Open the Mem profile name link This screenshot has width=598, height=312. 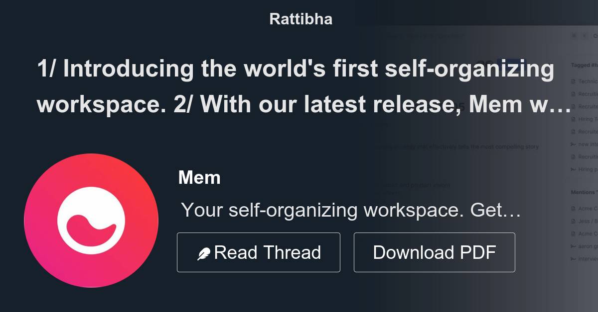(200, 177)
